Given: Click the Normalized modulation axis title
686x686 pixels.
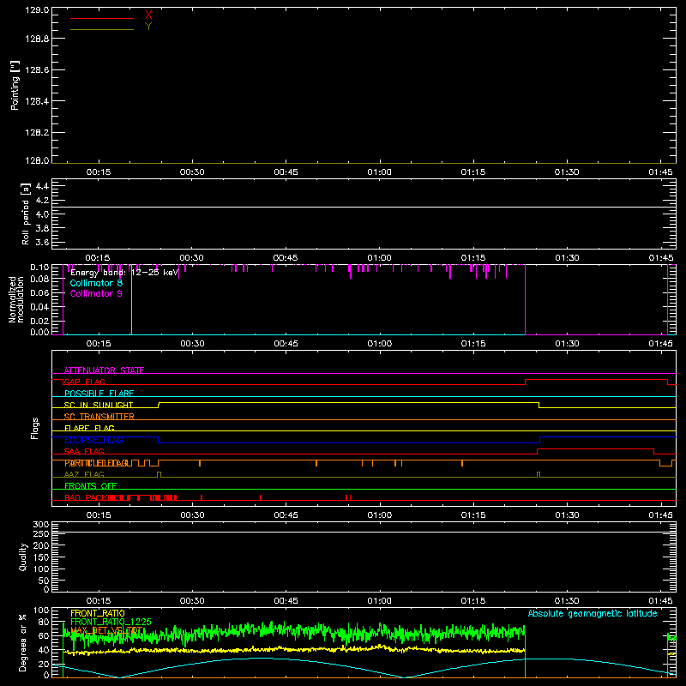Looking at the screenshot, I should 15,299.
